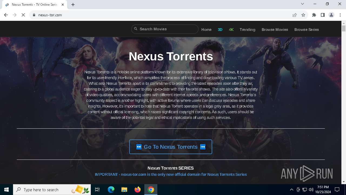Click the page scrollbar down arrow
Image resolution: width=346 pixels, height=195 pixels.
[x=344, y=182]
